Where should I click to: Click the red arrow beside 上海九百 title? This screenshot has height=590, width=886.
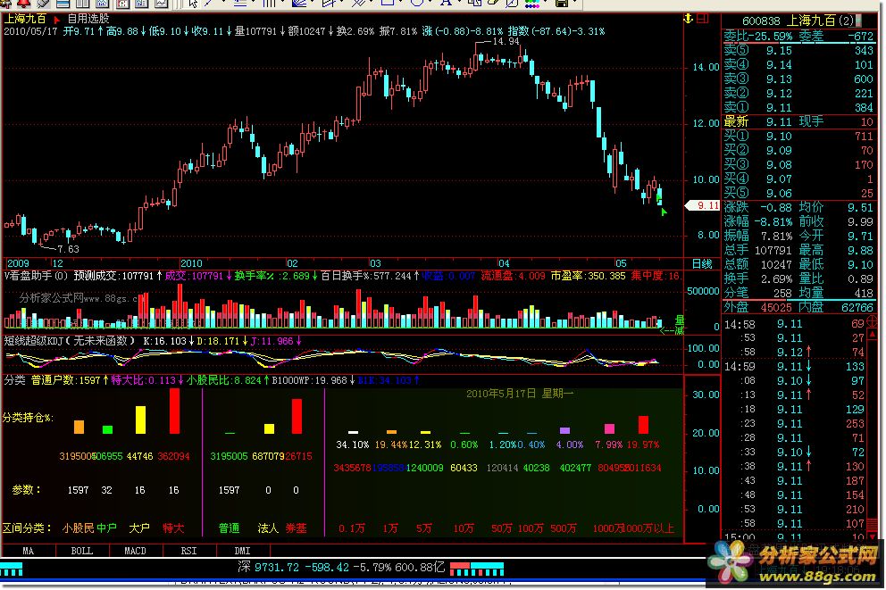57,18
